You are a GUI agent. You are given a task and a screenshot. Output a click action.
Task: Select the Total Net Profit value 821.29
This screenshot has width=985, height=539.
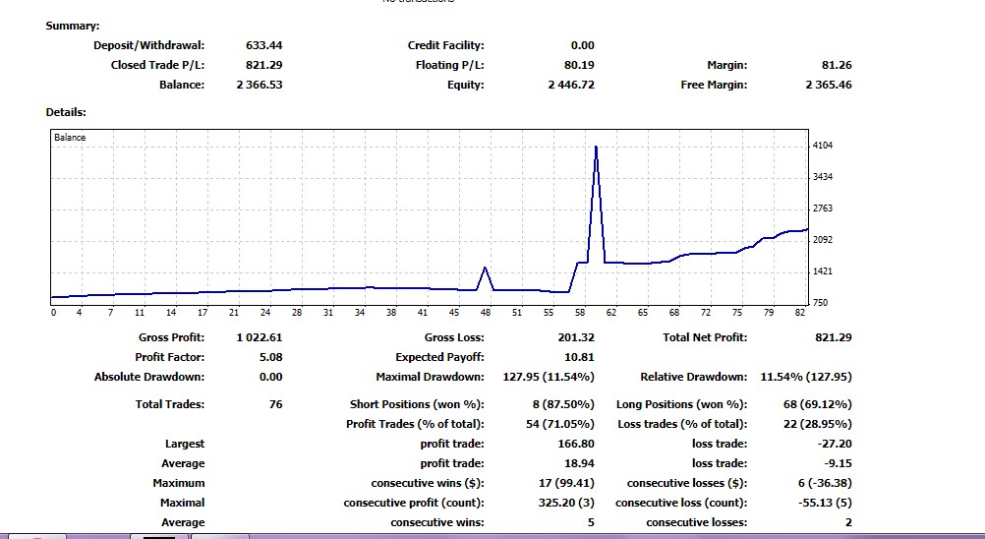(x=834, y=337)
